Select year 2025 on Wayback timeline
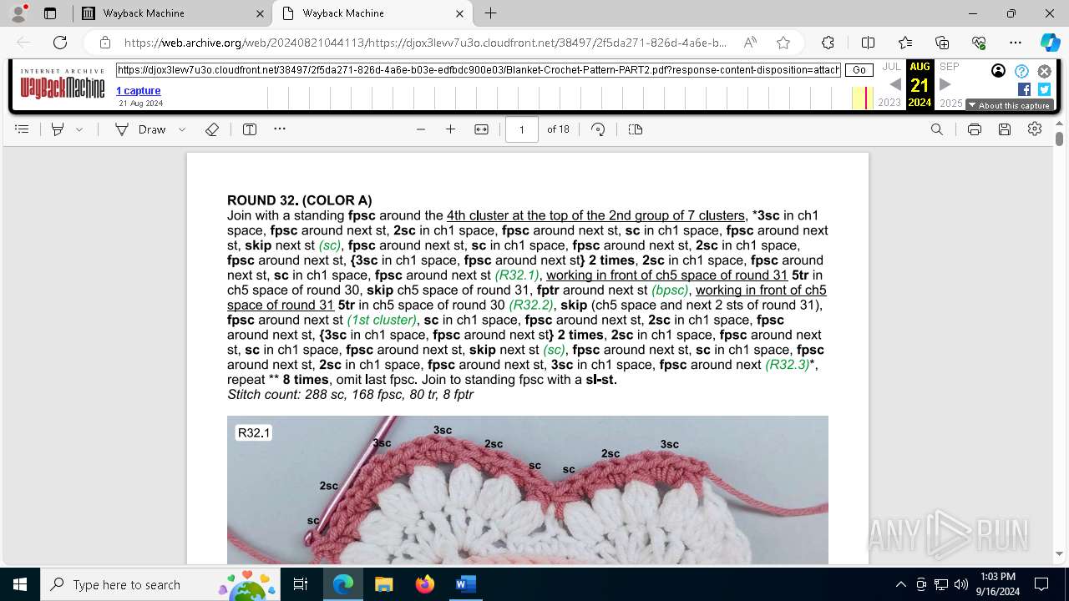 [951, 103]
